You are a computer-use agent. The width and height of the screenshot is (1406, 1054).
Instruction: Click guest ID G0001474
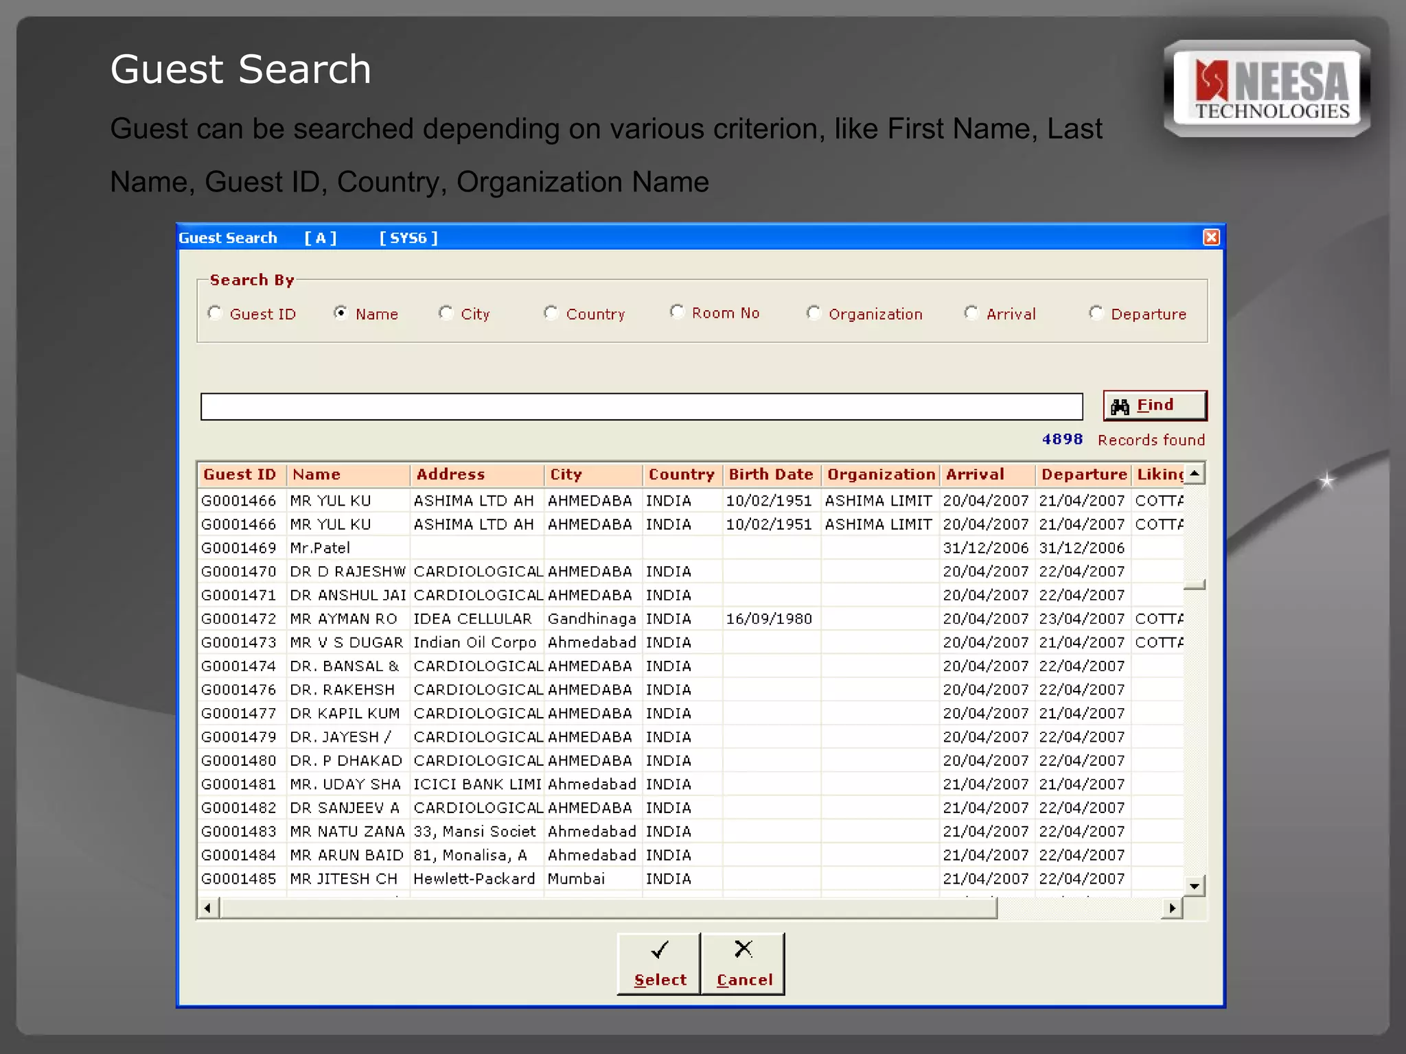click(x=238, y=666)
